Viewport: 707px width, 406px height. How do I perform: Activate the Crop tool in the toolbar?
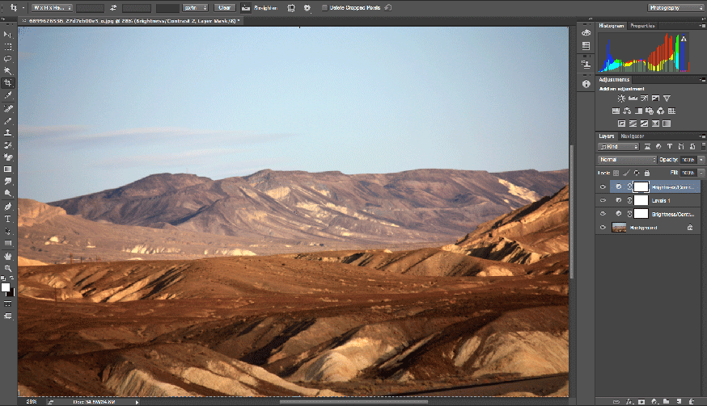8,83
